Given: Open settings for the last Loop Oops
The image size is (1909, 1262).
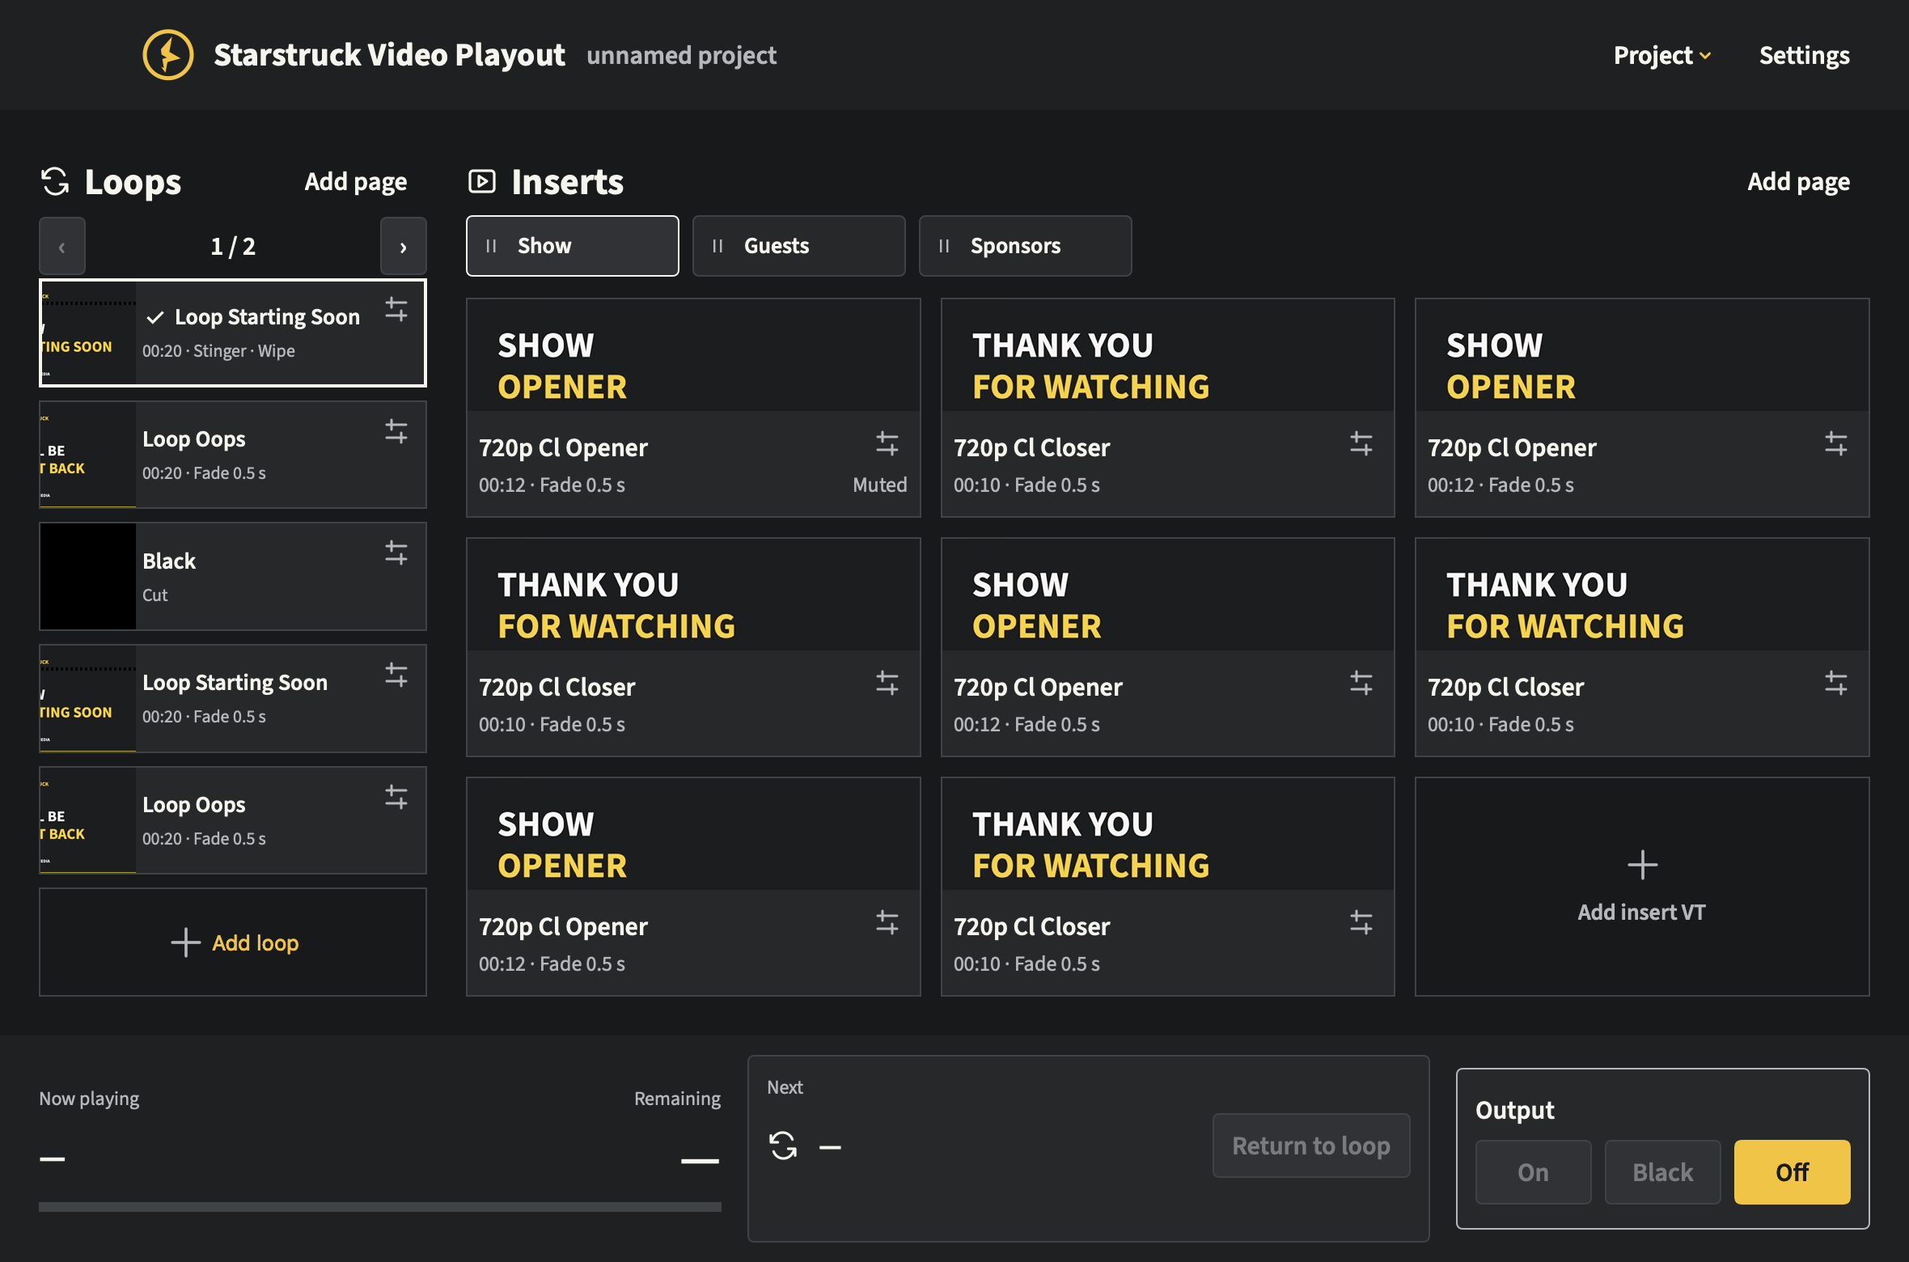Looking at the screenshot, I should tap(396, 797).
